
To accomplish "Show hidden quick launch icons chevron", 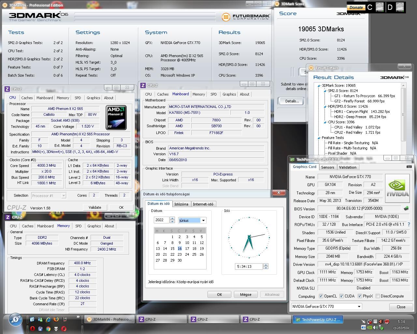I will coord(78,317).
